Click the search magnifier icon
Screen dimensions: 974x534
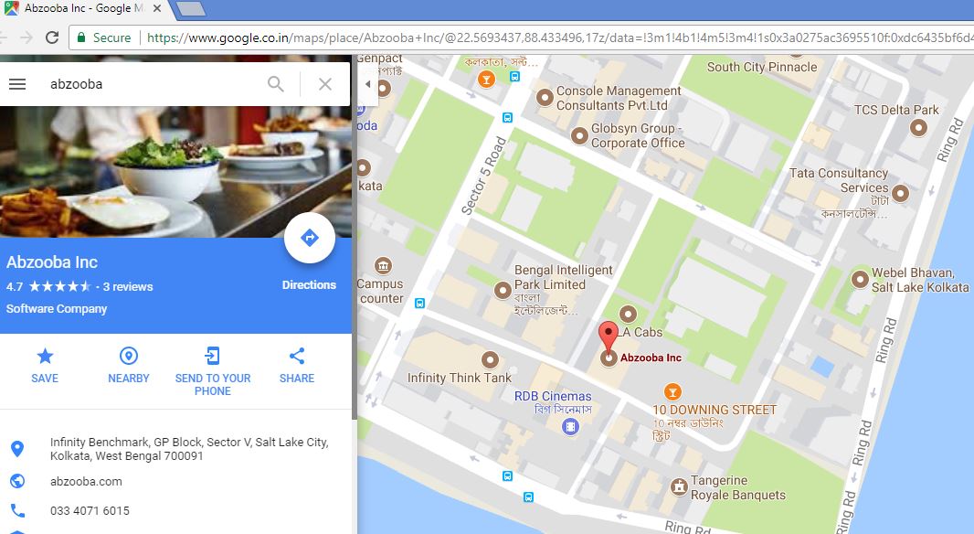click(276, 84)
